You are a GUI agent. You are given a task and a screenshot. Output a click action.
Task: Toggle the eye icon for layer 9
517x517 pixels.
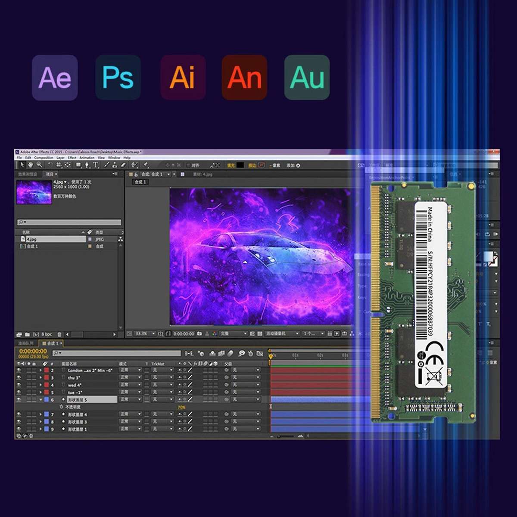tap(19, 429)
